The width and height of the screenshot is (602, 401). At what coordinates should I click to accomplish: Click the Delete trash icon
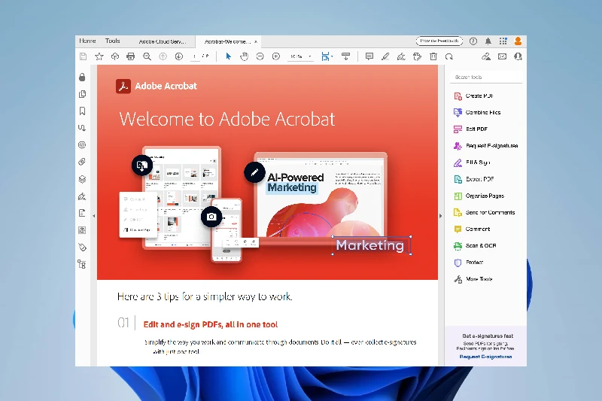pos(433,56)
